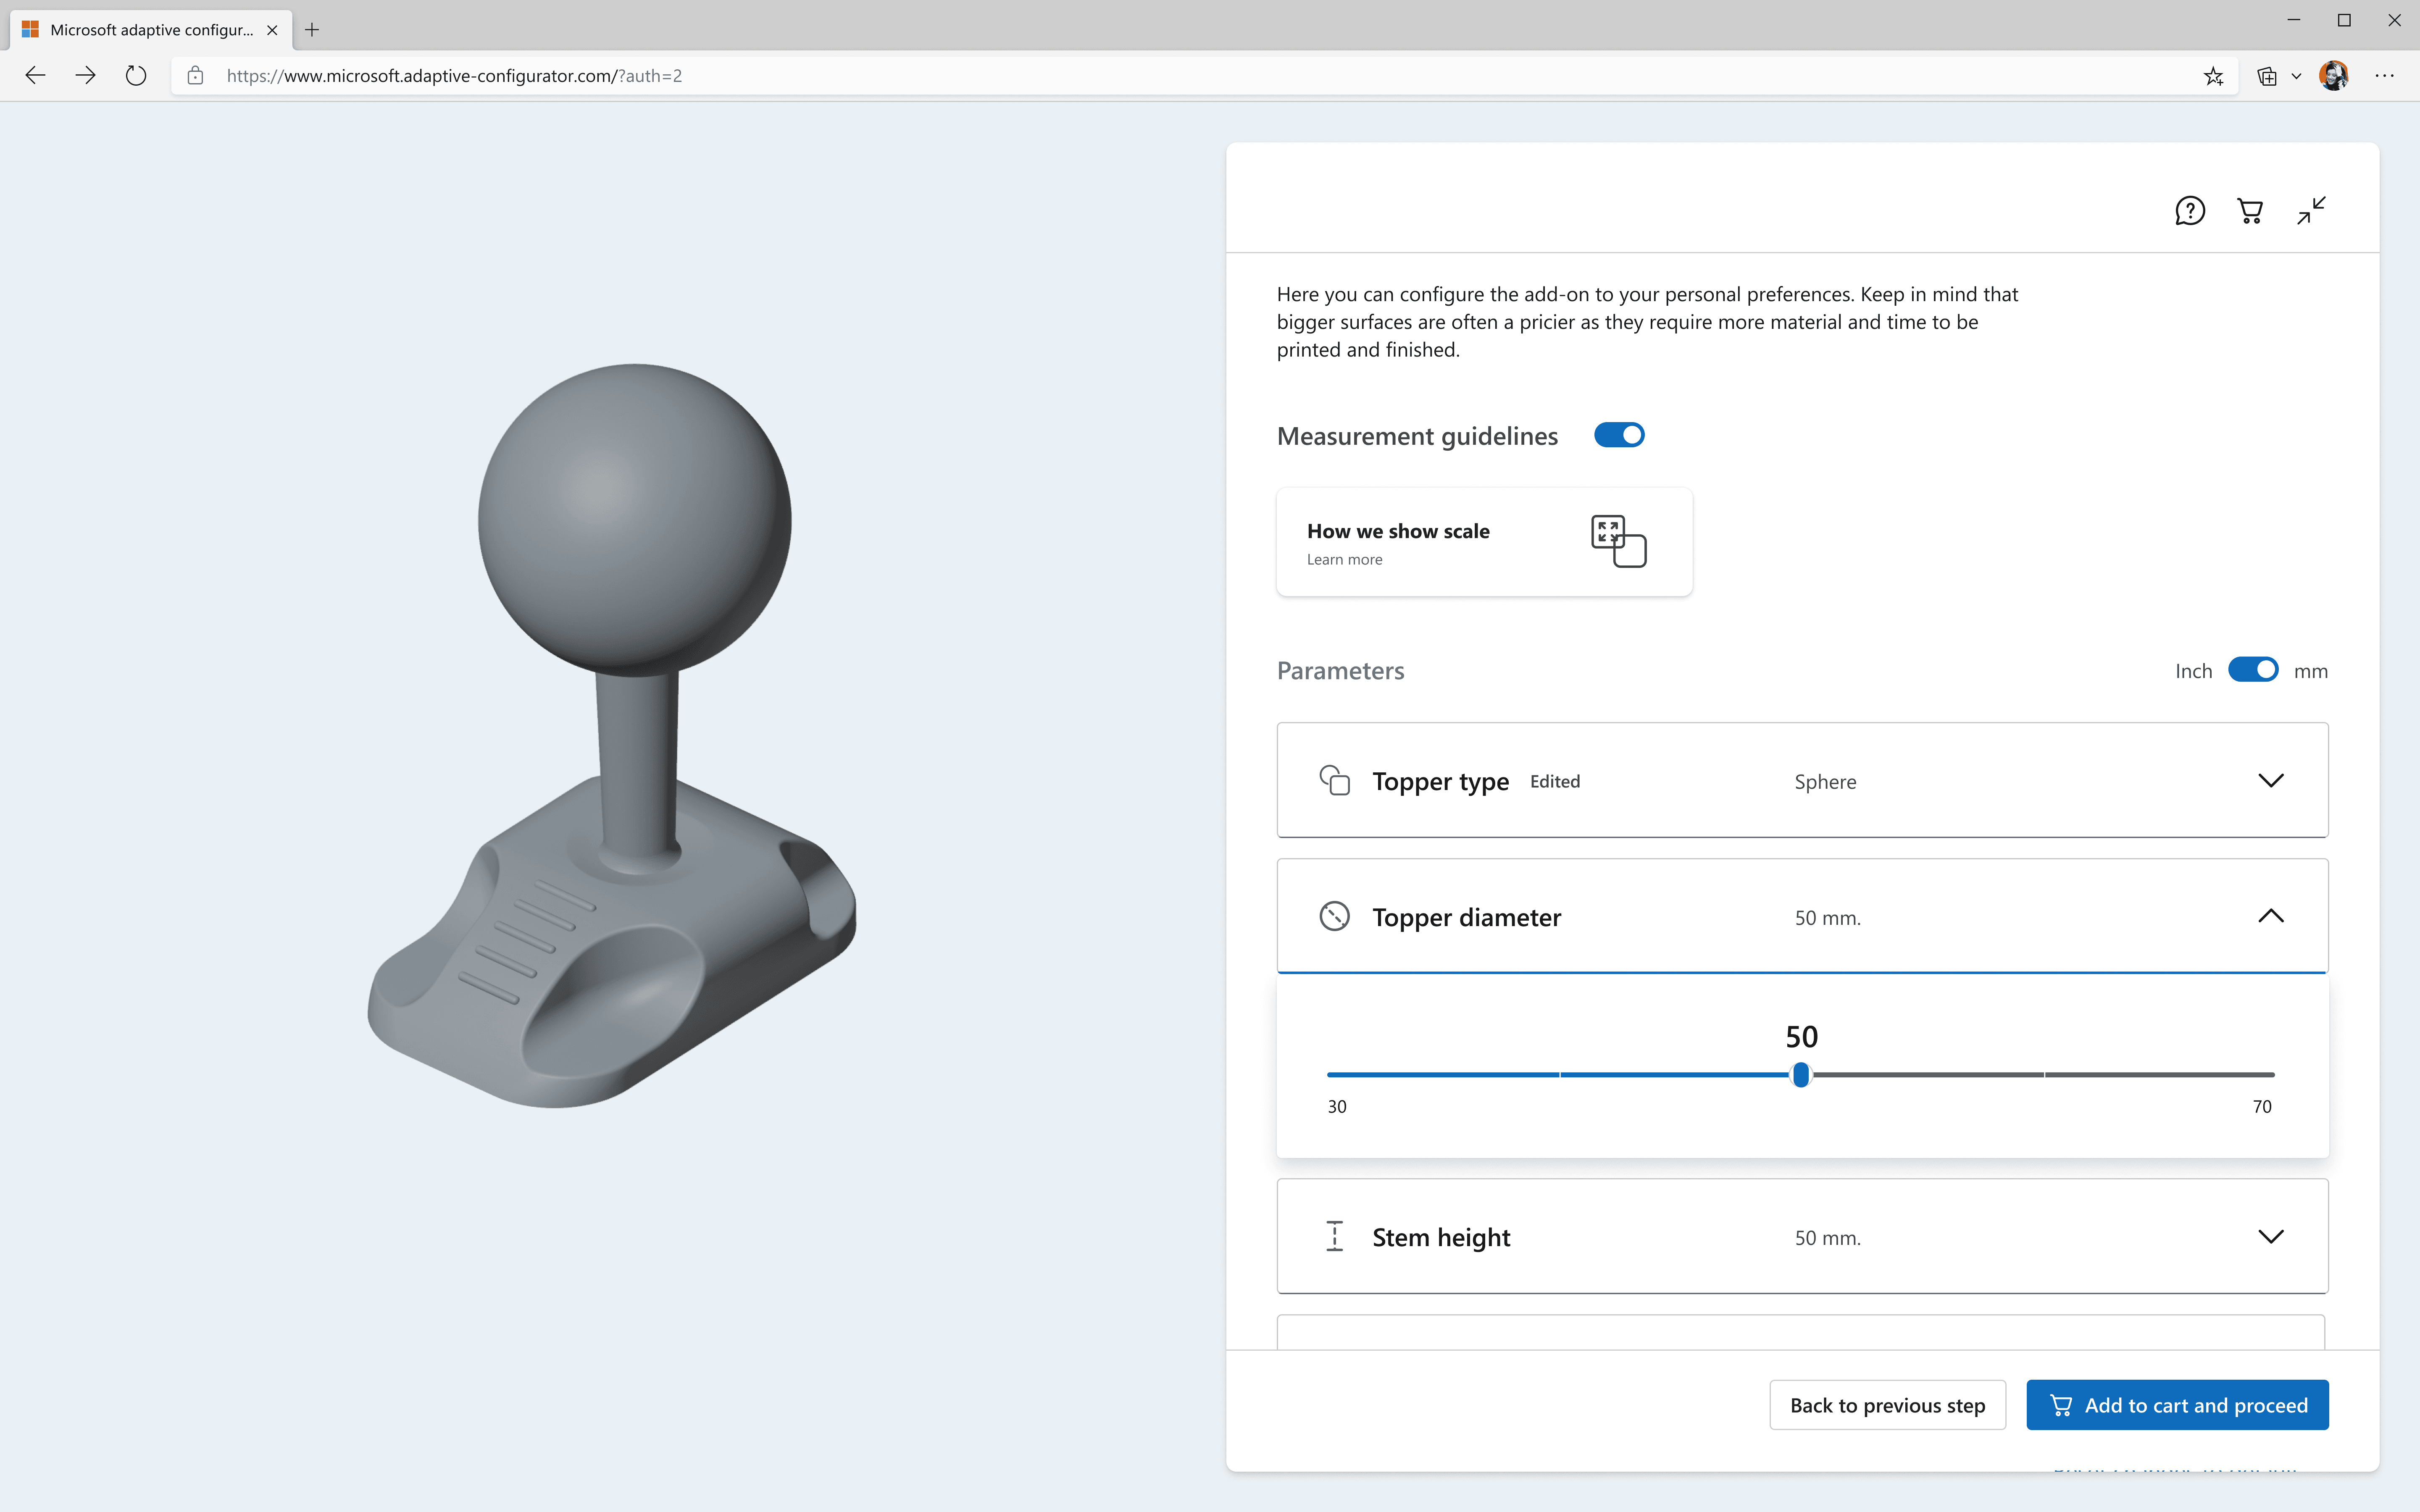Minimize the browser window
The image size is (2420, 1512).
(x=2294, y=20)
